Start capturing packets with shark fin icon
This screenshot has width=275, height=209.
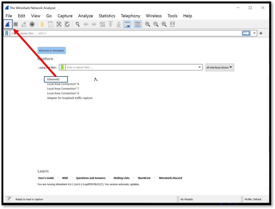tap(8, 24)
